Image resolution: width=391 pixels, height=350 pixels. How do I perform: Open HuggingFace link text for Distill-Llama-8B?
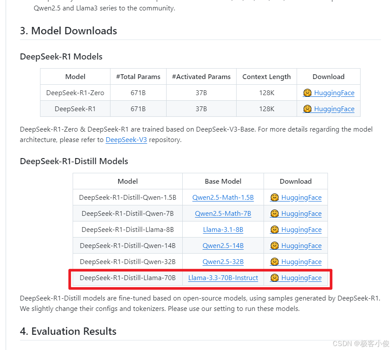(301, 230)
